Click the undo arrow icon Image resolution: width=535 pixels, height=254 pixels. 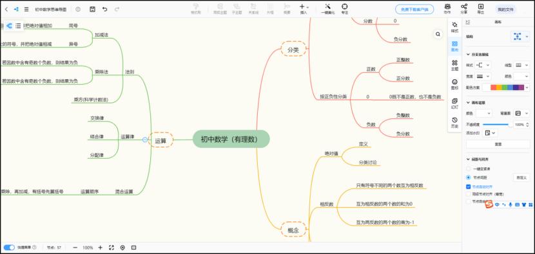click(x=105, y=10)
